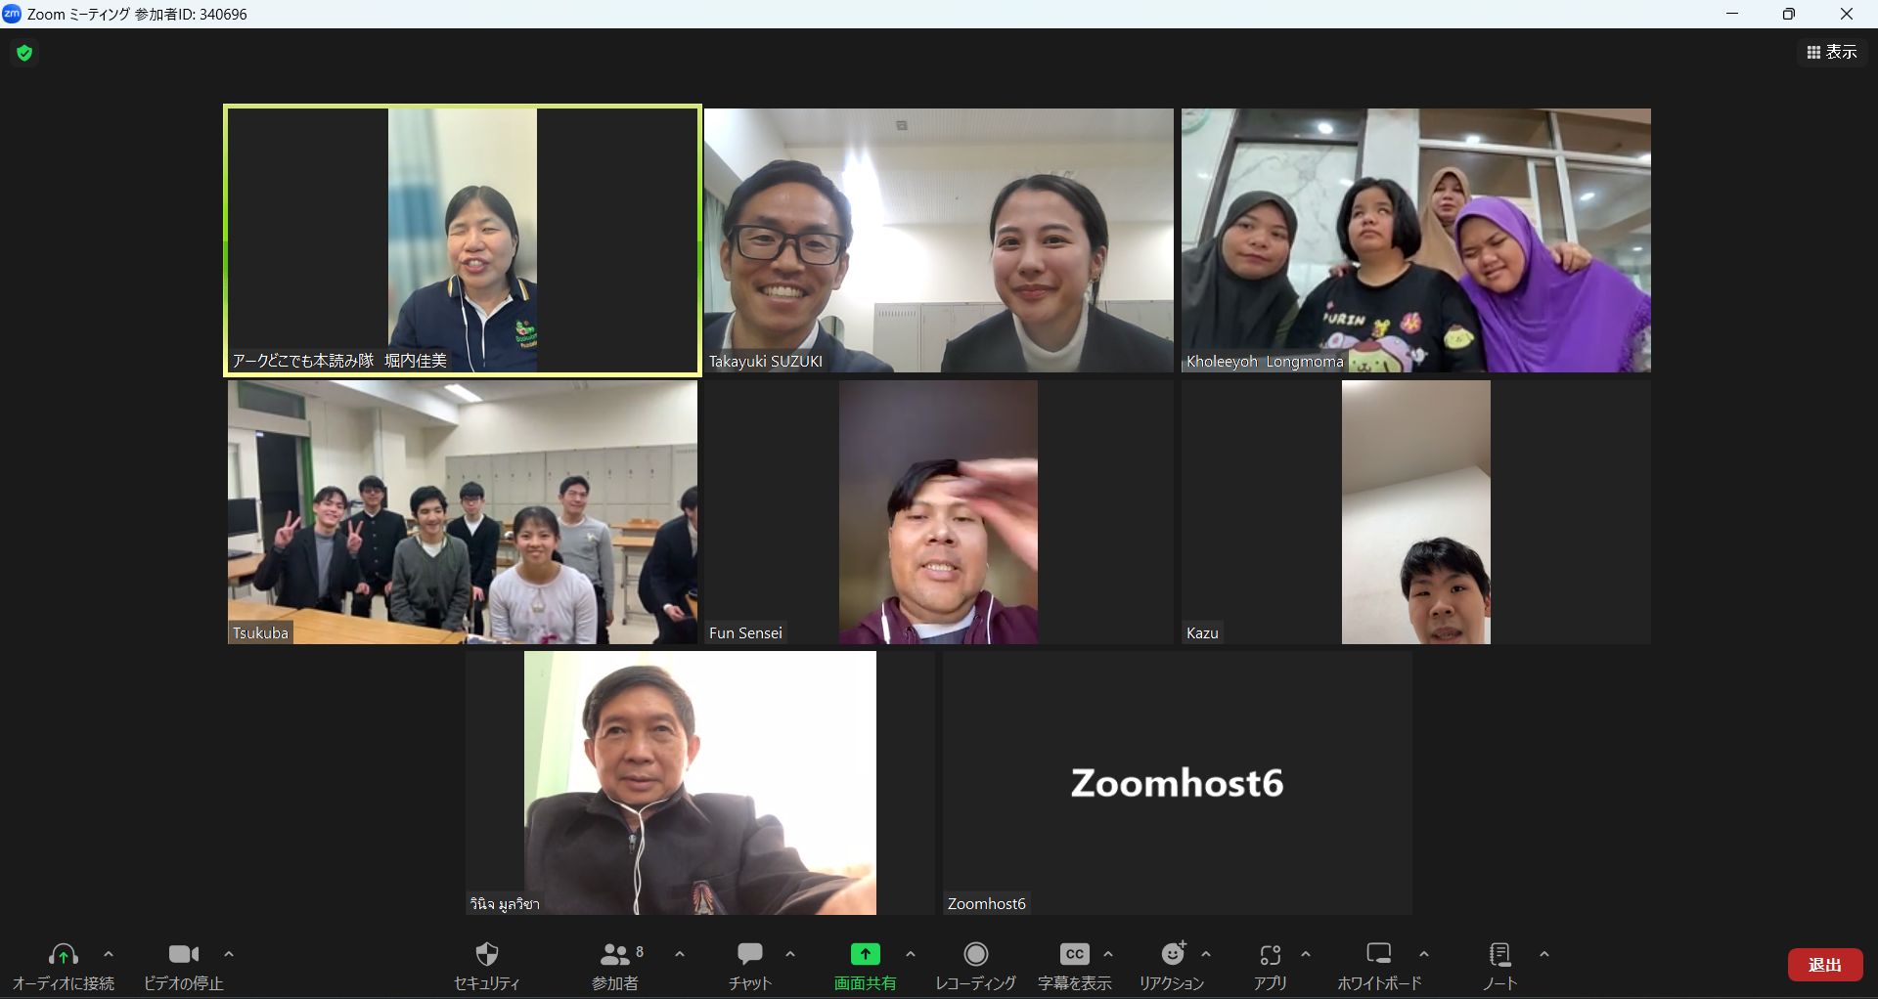The height and width of the screenshot is (999, 1878).
Task: Expand audio options arrow next to headphone
Action: pos(109,954)
